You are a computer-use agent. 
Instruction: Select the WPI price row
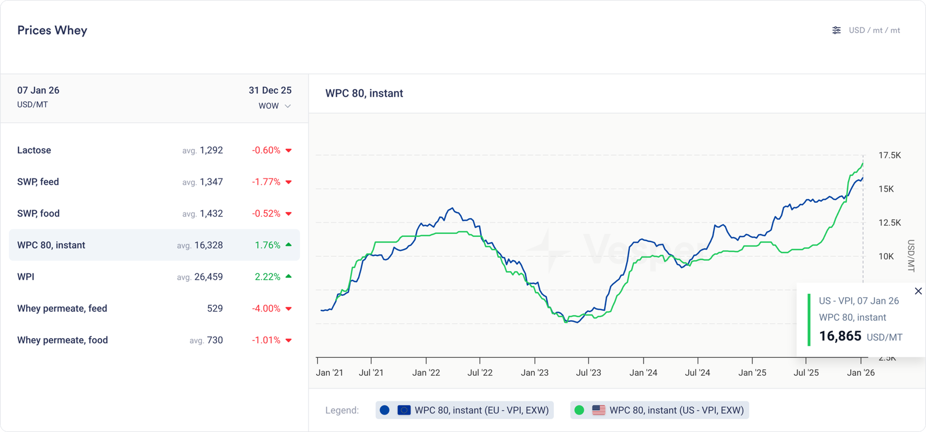pos(154,277)
